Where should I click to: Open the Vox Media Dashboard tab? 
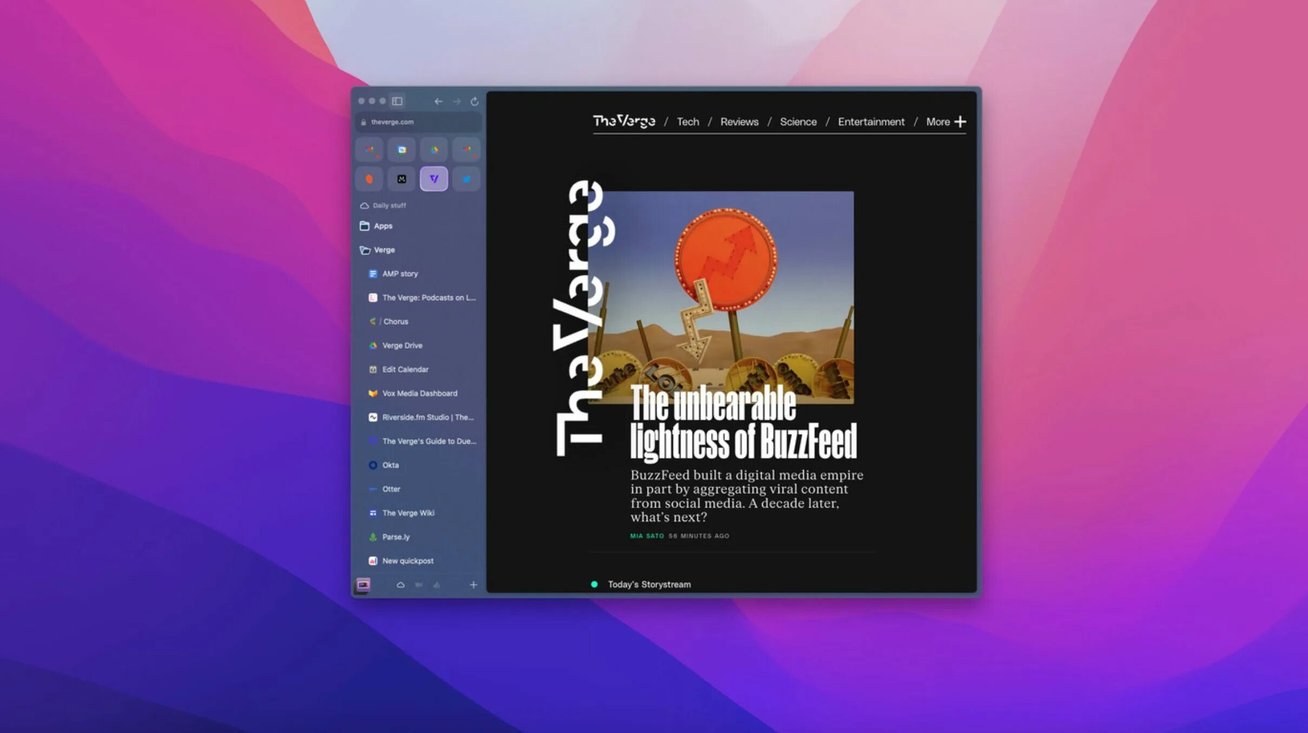419,394
